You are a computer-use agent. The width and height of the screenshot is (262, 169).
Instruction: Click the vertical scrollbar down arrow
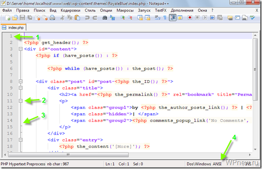255,149
